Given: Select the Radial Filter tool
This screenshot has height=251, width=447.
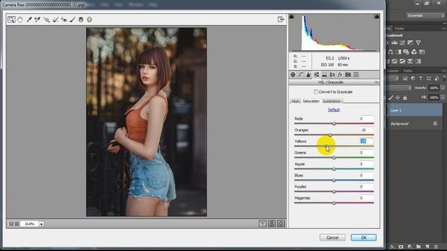Looking at the screenshot, I should (x=89, y=20).
